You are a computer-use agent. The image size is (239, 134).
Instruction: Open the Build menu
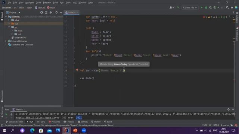[x=55, y=3]
